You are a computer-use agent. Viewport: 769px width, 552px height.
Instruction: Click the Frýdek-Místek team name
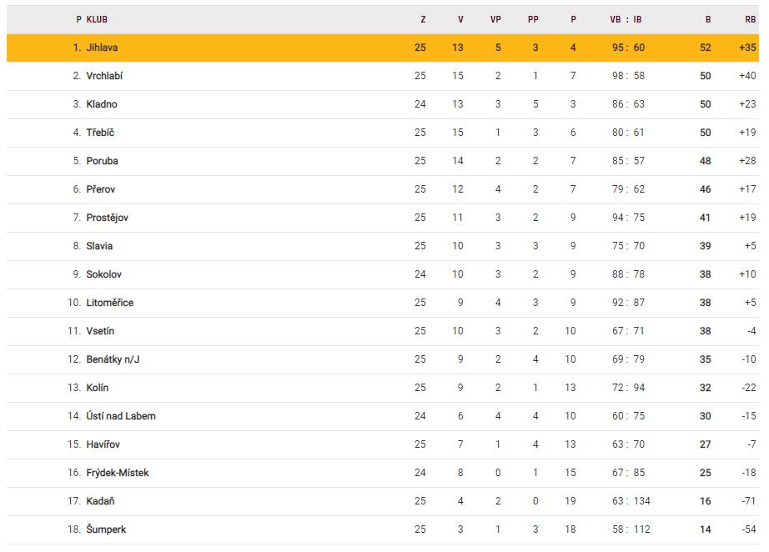coord(117,473)
